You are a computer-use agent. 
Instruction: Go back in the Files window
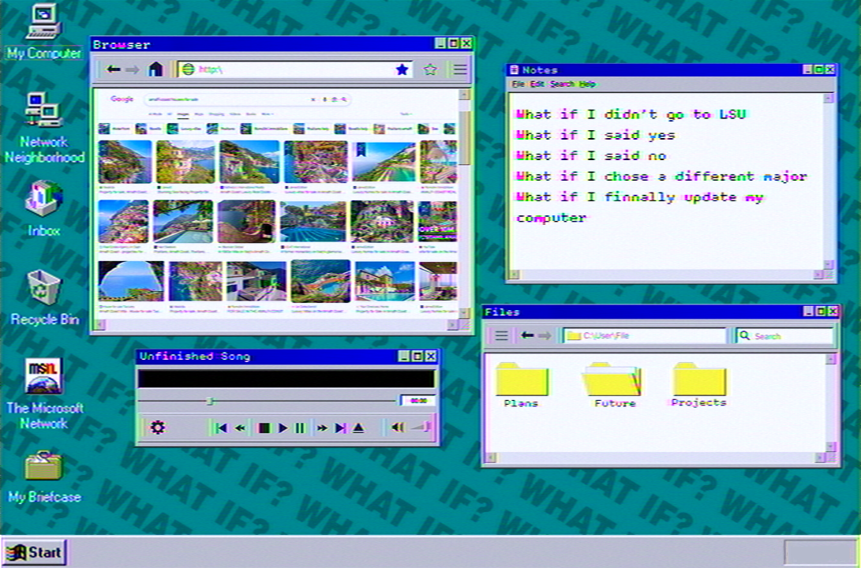pos(527,335)
